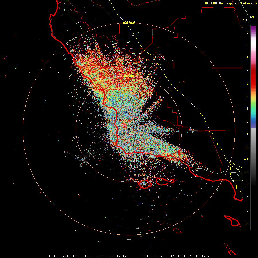Click the -2 value on the dB scale

point(246,147)
